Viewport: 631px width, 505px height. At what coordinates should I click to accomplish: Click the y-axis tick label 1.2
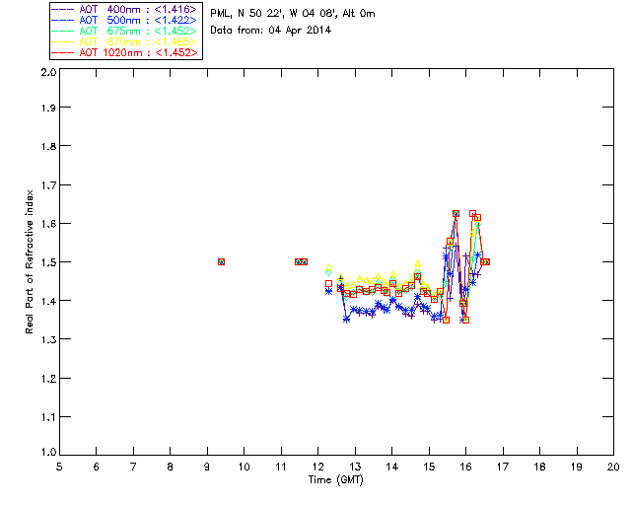[48, 379]
